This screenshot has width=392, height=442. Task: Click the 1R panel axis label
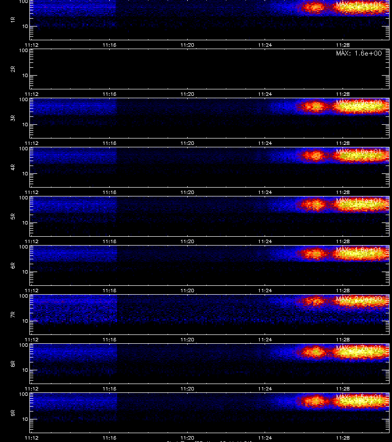coord(13,20)
